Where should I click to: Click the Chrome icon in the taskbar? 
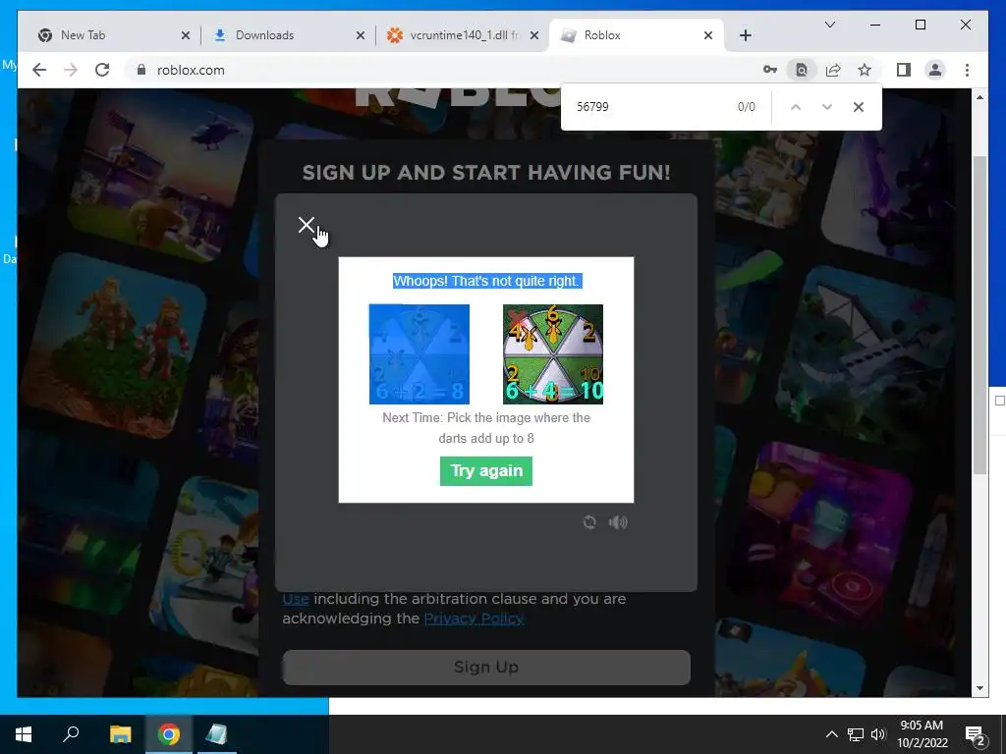(x=169, y=734)
